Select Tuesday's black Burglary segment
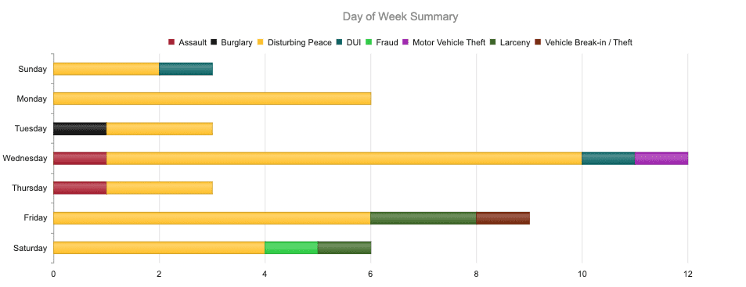Viewport: 746px width, 287px height. 80,129
